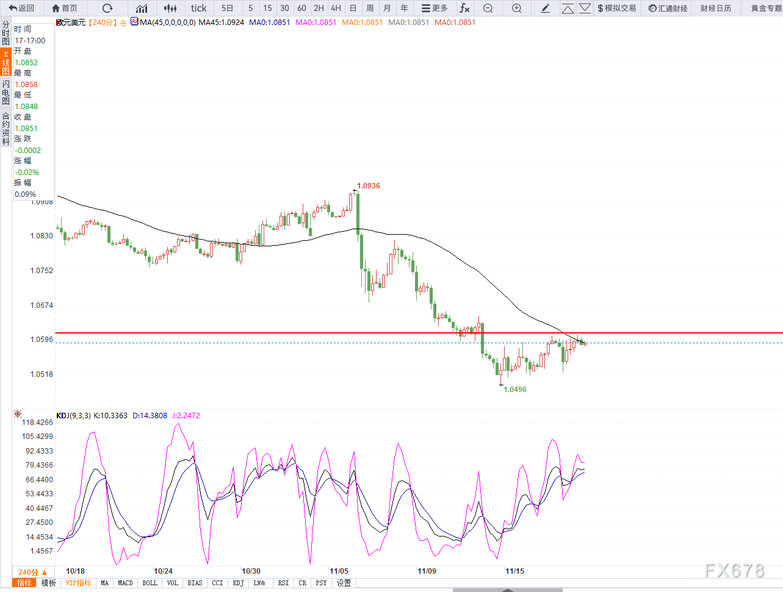Image resolution: width=783 pixels, height=592 pixels.
Task: Switch to the 4H timeframe
Action: pyautogui.click(x=336, y=8)
